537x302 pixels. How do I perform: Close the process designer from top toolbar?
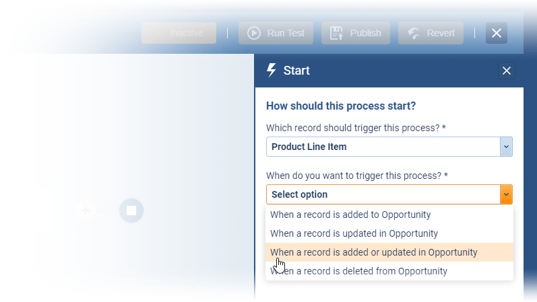click(497, 33)
